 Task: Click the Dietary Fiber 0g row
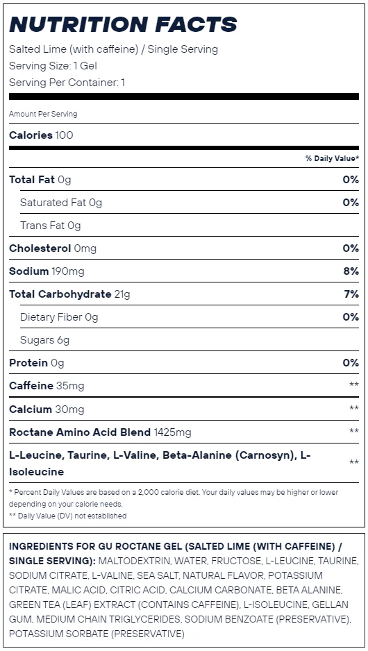point(190,316)
